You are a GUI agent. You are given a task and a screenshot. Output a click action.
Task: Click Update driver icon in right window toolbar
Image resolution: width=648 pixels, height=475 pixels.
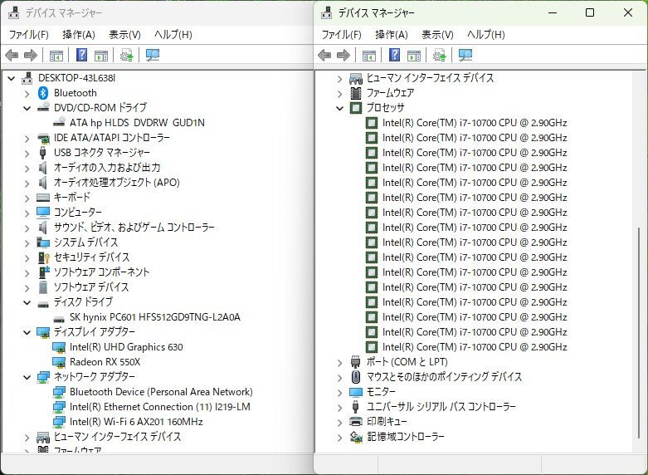coord(439,55)
